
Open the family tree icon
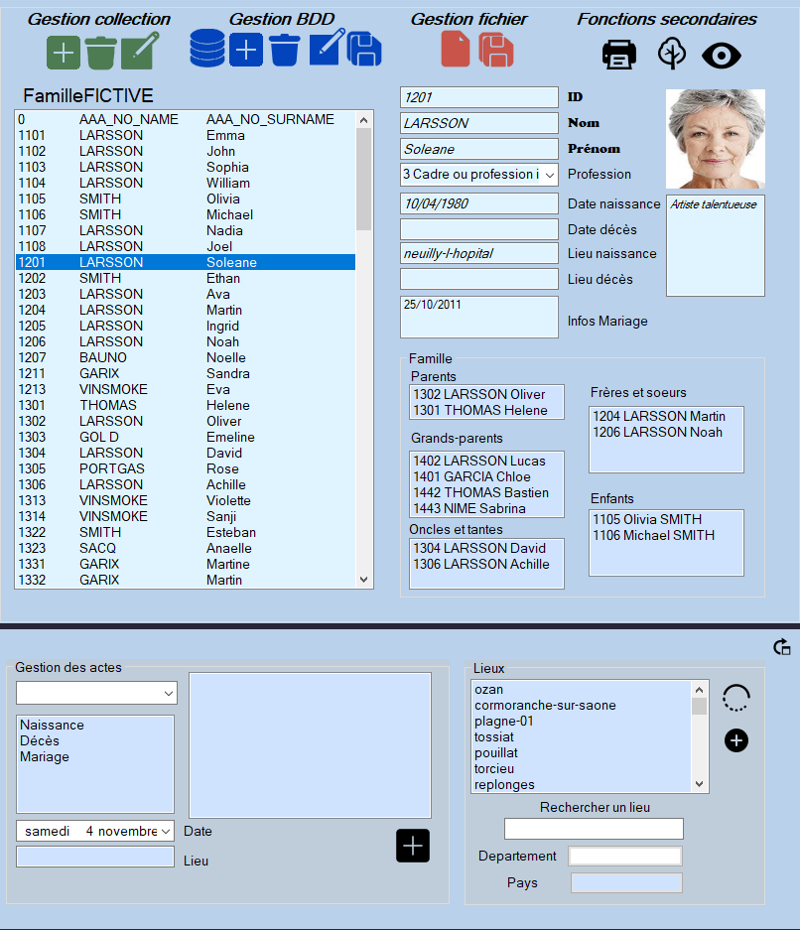[x=672, y=55]
